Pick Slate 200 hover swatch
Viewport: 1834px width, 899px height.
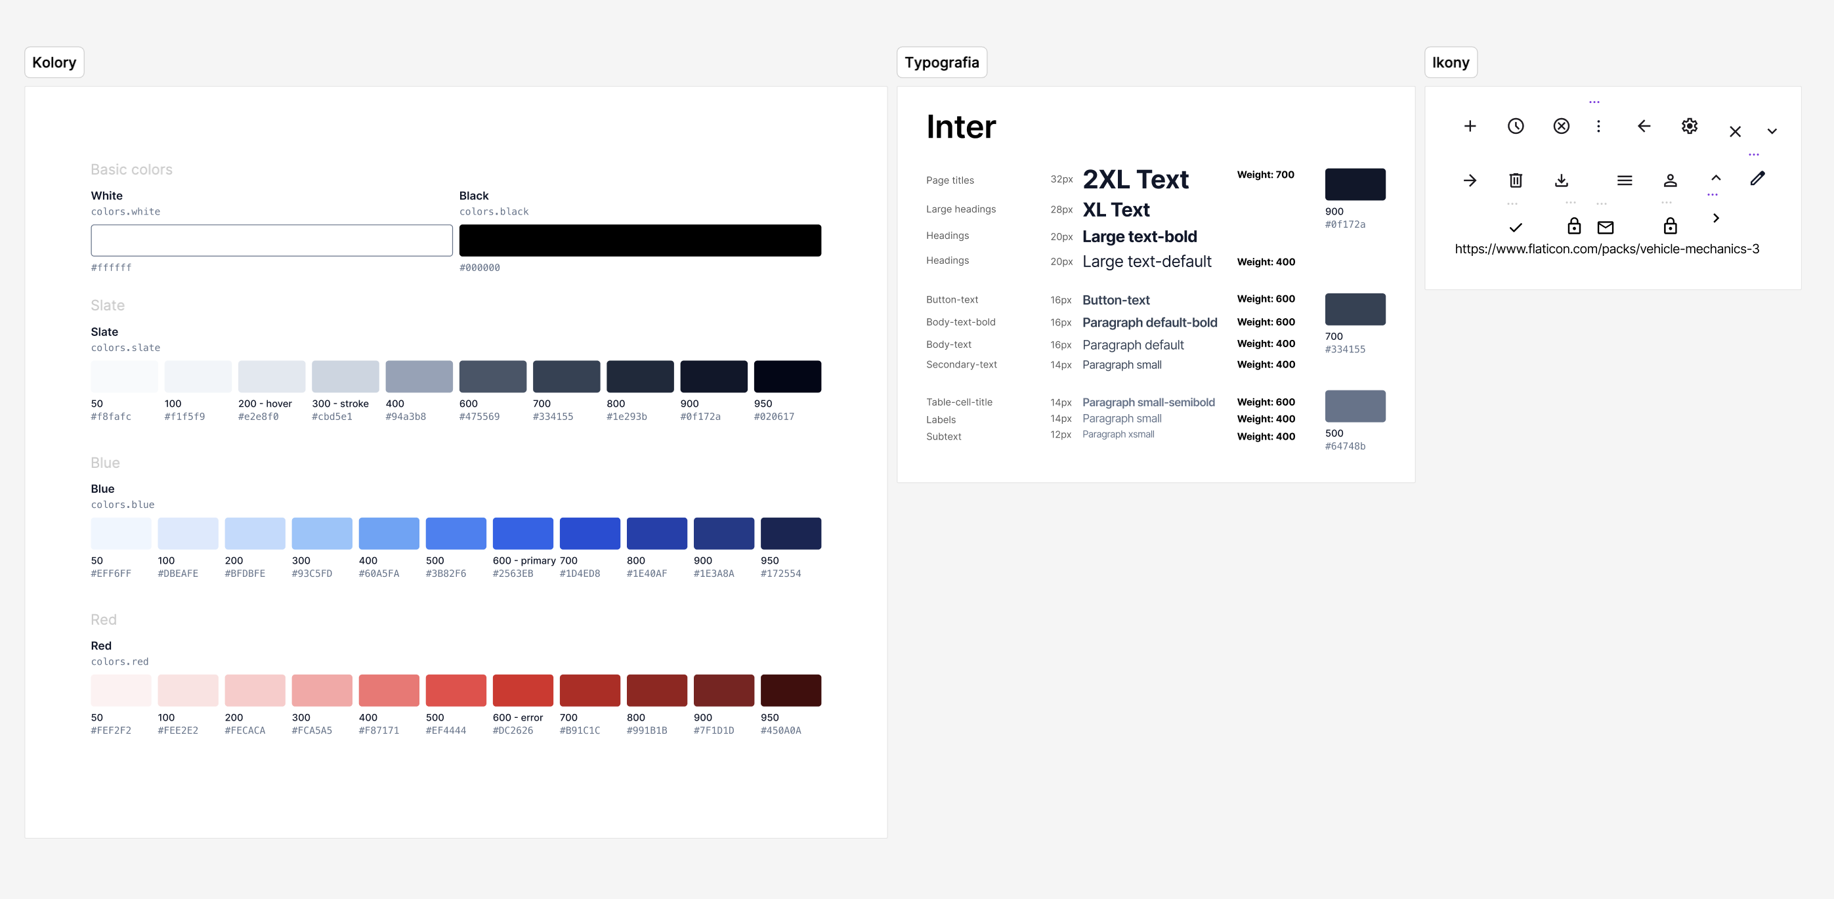pos(271,377)
